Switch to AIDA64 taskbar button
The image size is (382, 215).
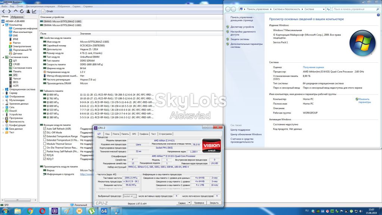click(x=104, y=211)
